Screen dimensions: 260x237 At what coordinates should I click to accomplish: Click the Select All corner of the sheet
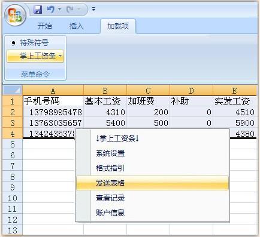coord(13,91)
